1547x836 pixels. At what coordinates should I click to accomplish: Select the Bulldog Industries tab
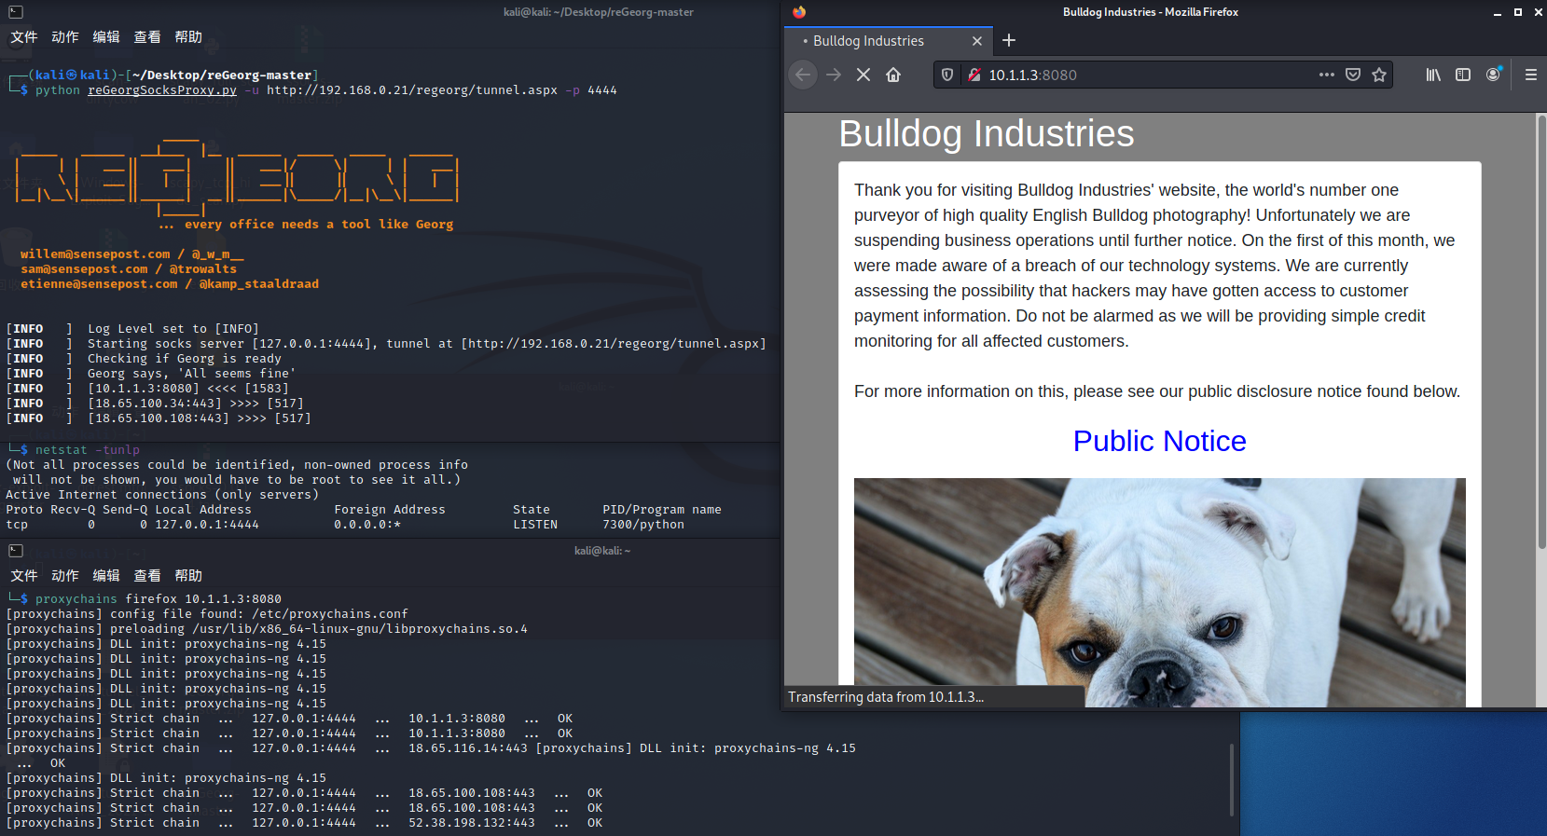point(889,41)
